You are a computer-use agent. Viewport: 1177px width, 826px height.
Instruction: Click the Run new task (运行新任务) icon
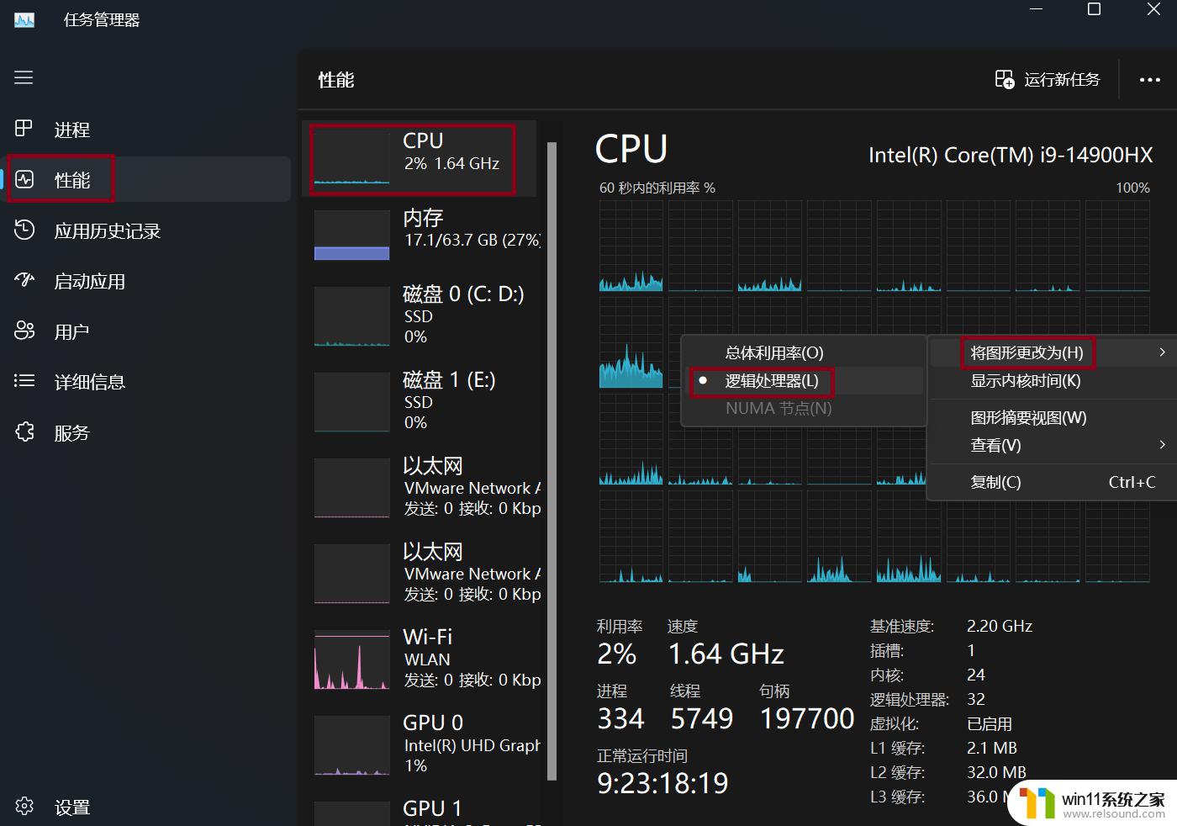click(1005, 79)
